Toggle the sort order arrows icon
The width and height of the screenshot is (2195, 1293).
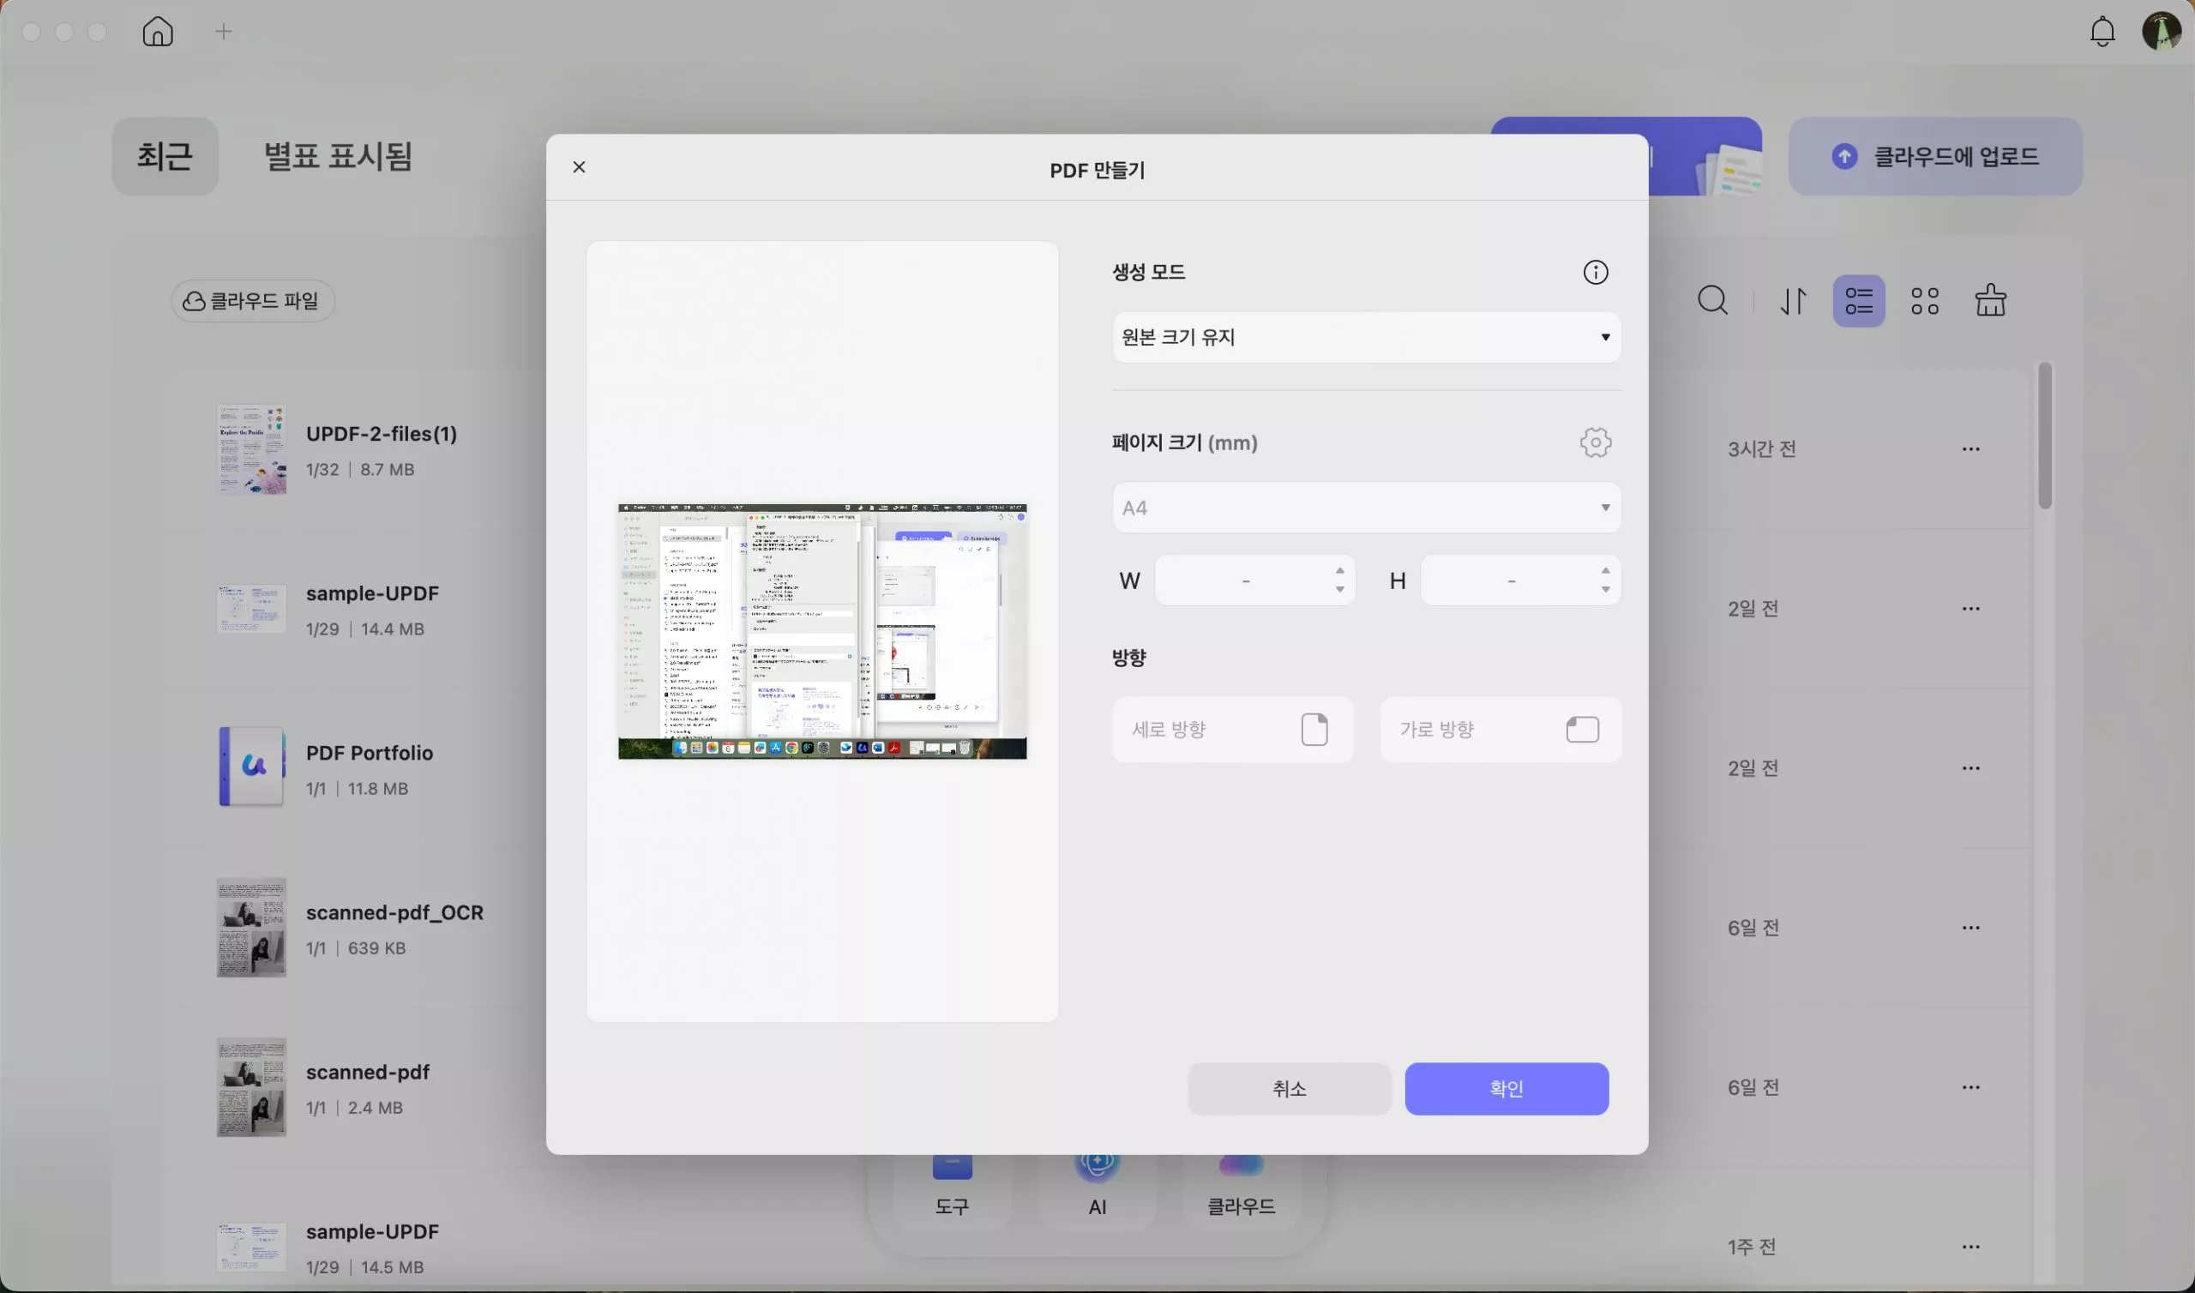pyautogui.click(x=1794, y=300)
